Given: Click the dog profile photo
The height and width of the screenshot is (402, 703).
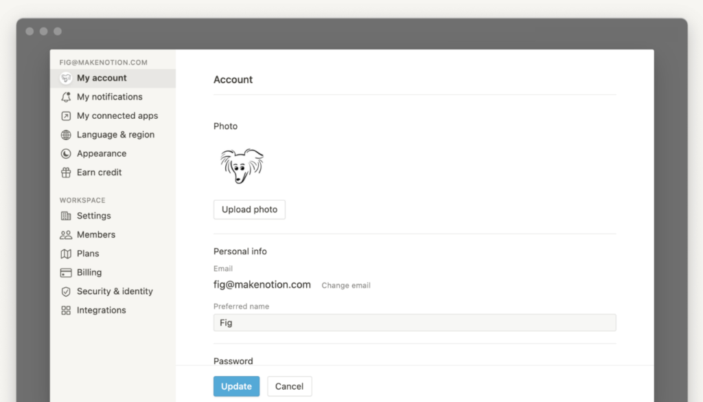Looking at the screenshot, I should tap(242, 166).
